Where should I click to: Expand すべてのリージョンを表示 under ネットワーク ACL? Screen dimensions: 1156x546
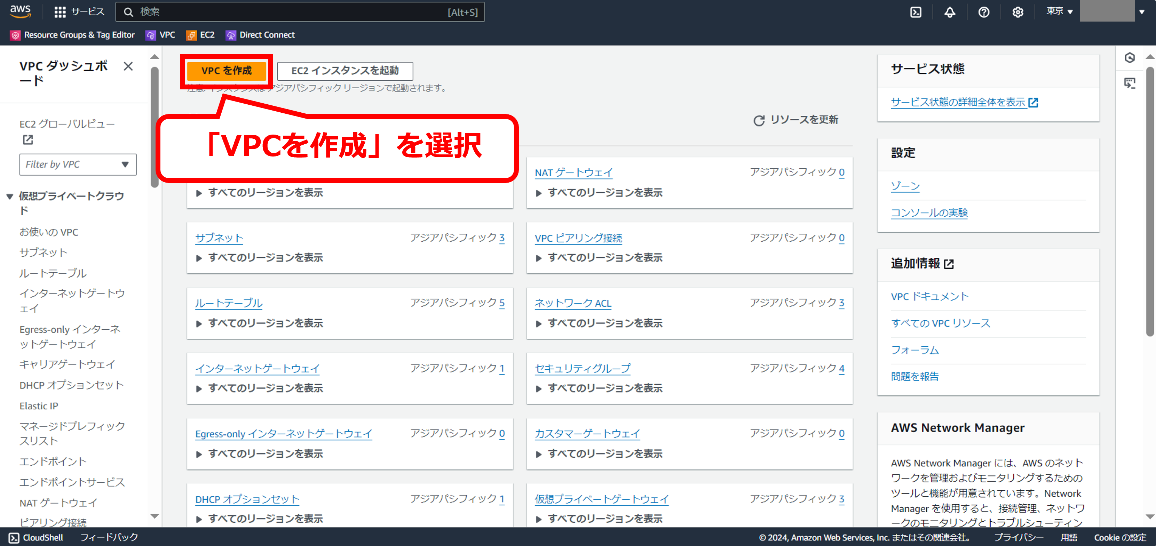[x=599, y=323]
